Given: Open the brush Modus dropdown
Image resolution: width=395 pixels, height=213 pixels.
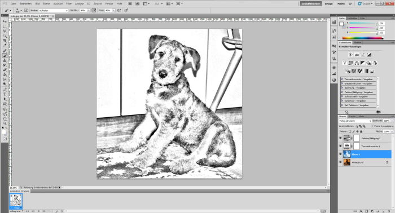Looking at the screenshot, I should click(53, 11).
